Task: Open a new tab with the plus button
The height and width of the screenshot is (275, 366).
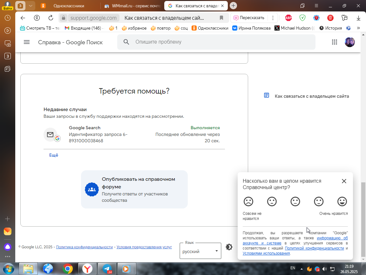Action: tap(233, 6)
